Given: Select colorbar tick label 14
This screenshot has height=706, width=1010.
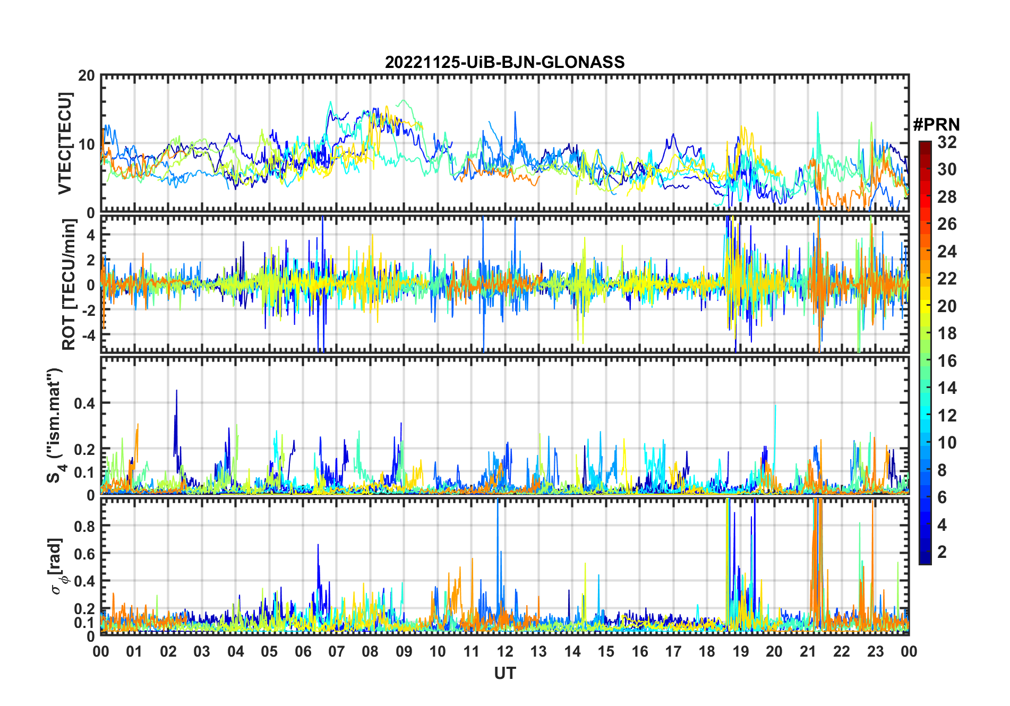Looking at the screenshot, I should click(x=947, y=388).
